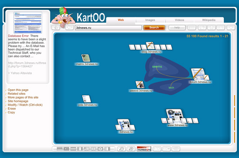Image resolution: width=239 pixels, height=158 pixels.
Task: Click the 'tech' topic word on map
Action: click(x=171, y=87)
